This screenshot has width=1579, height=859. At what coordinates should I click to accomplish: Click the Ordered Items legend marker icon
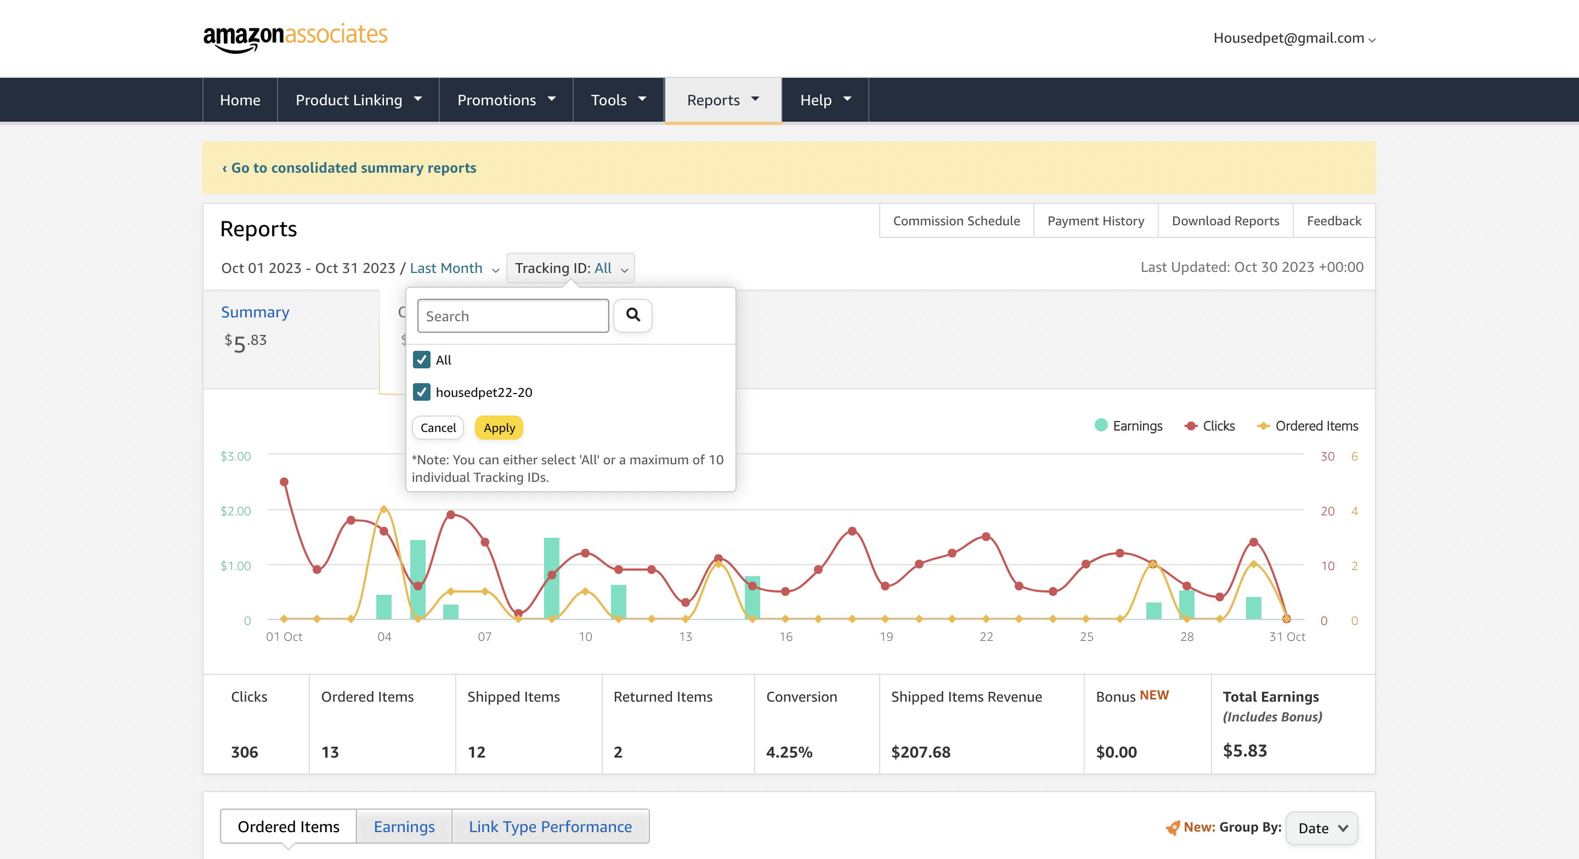tap(1263, 426)
